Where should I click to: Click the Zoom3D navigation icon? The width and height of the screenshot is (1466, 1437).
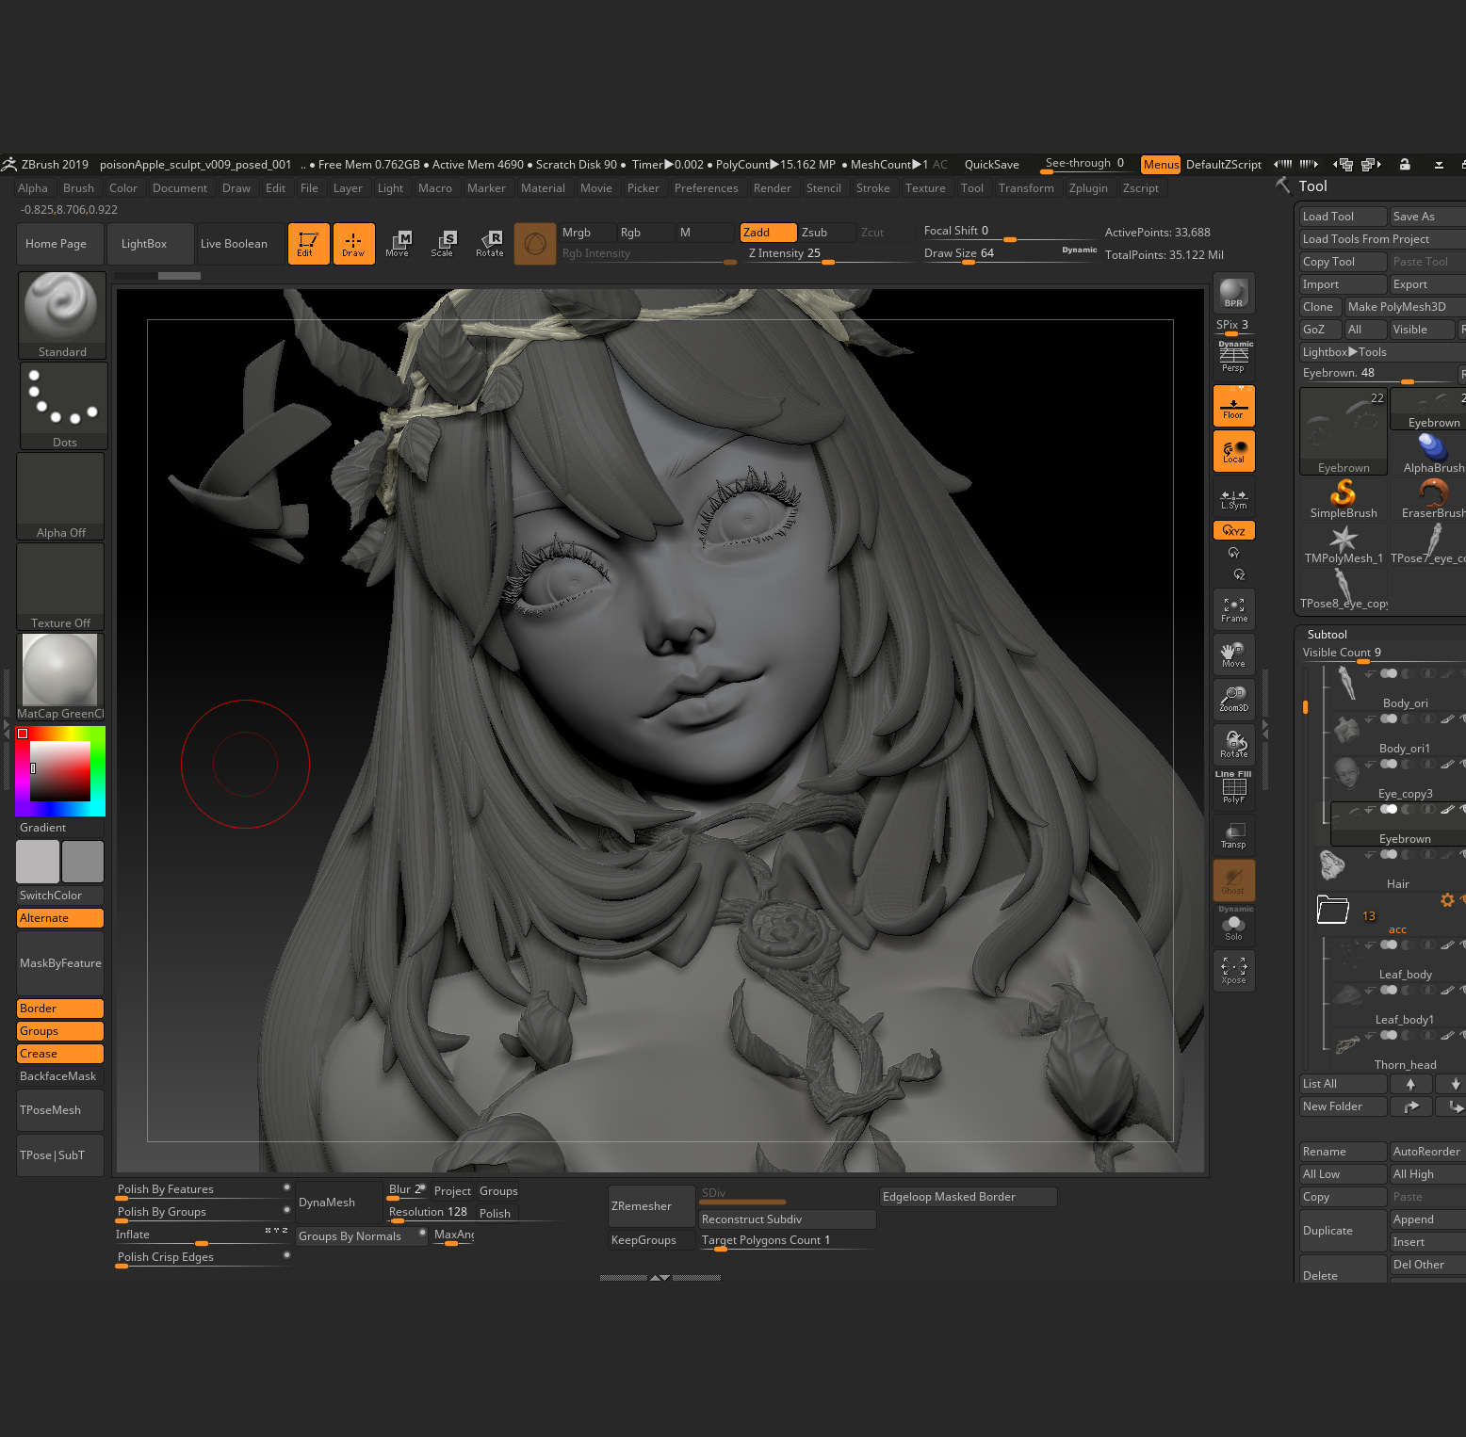tap(1233, 700)
